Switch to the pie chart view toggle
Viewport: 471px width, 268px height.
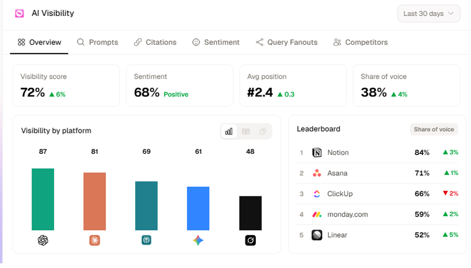pos(263,132)
